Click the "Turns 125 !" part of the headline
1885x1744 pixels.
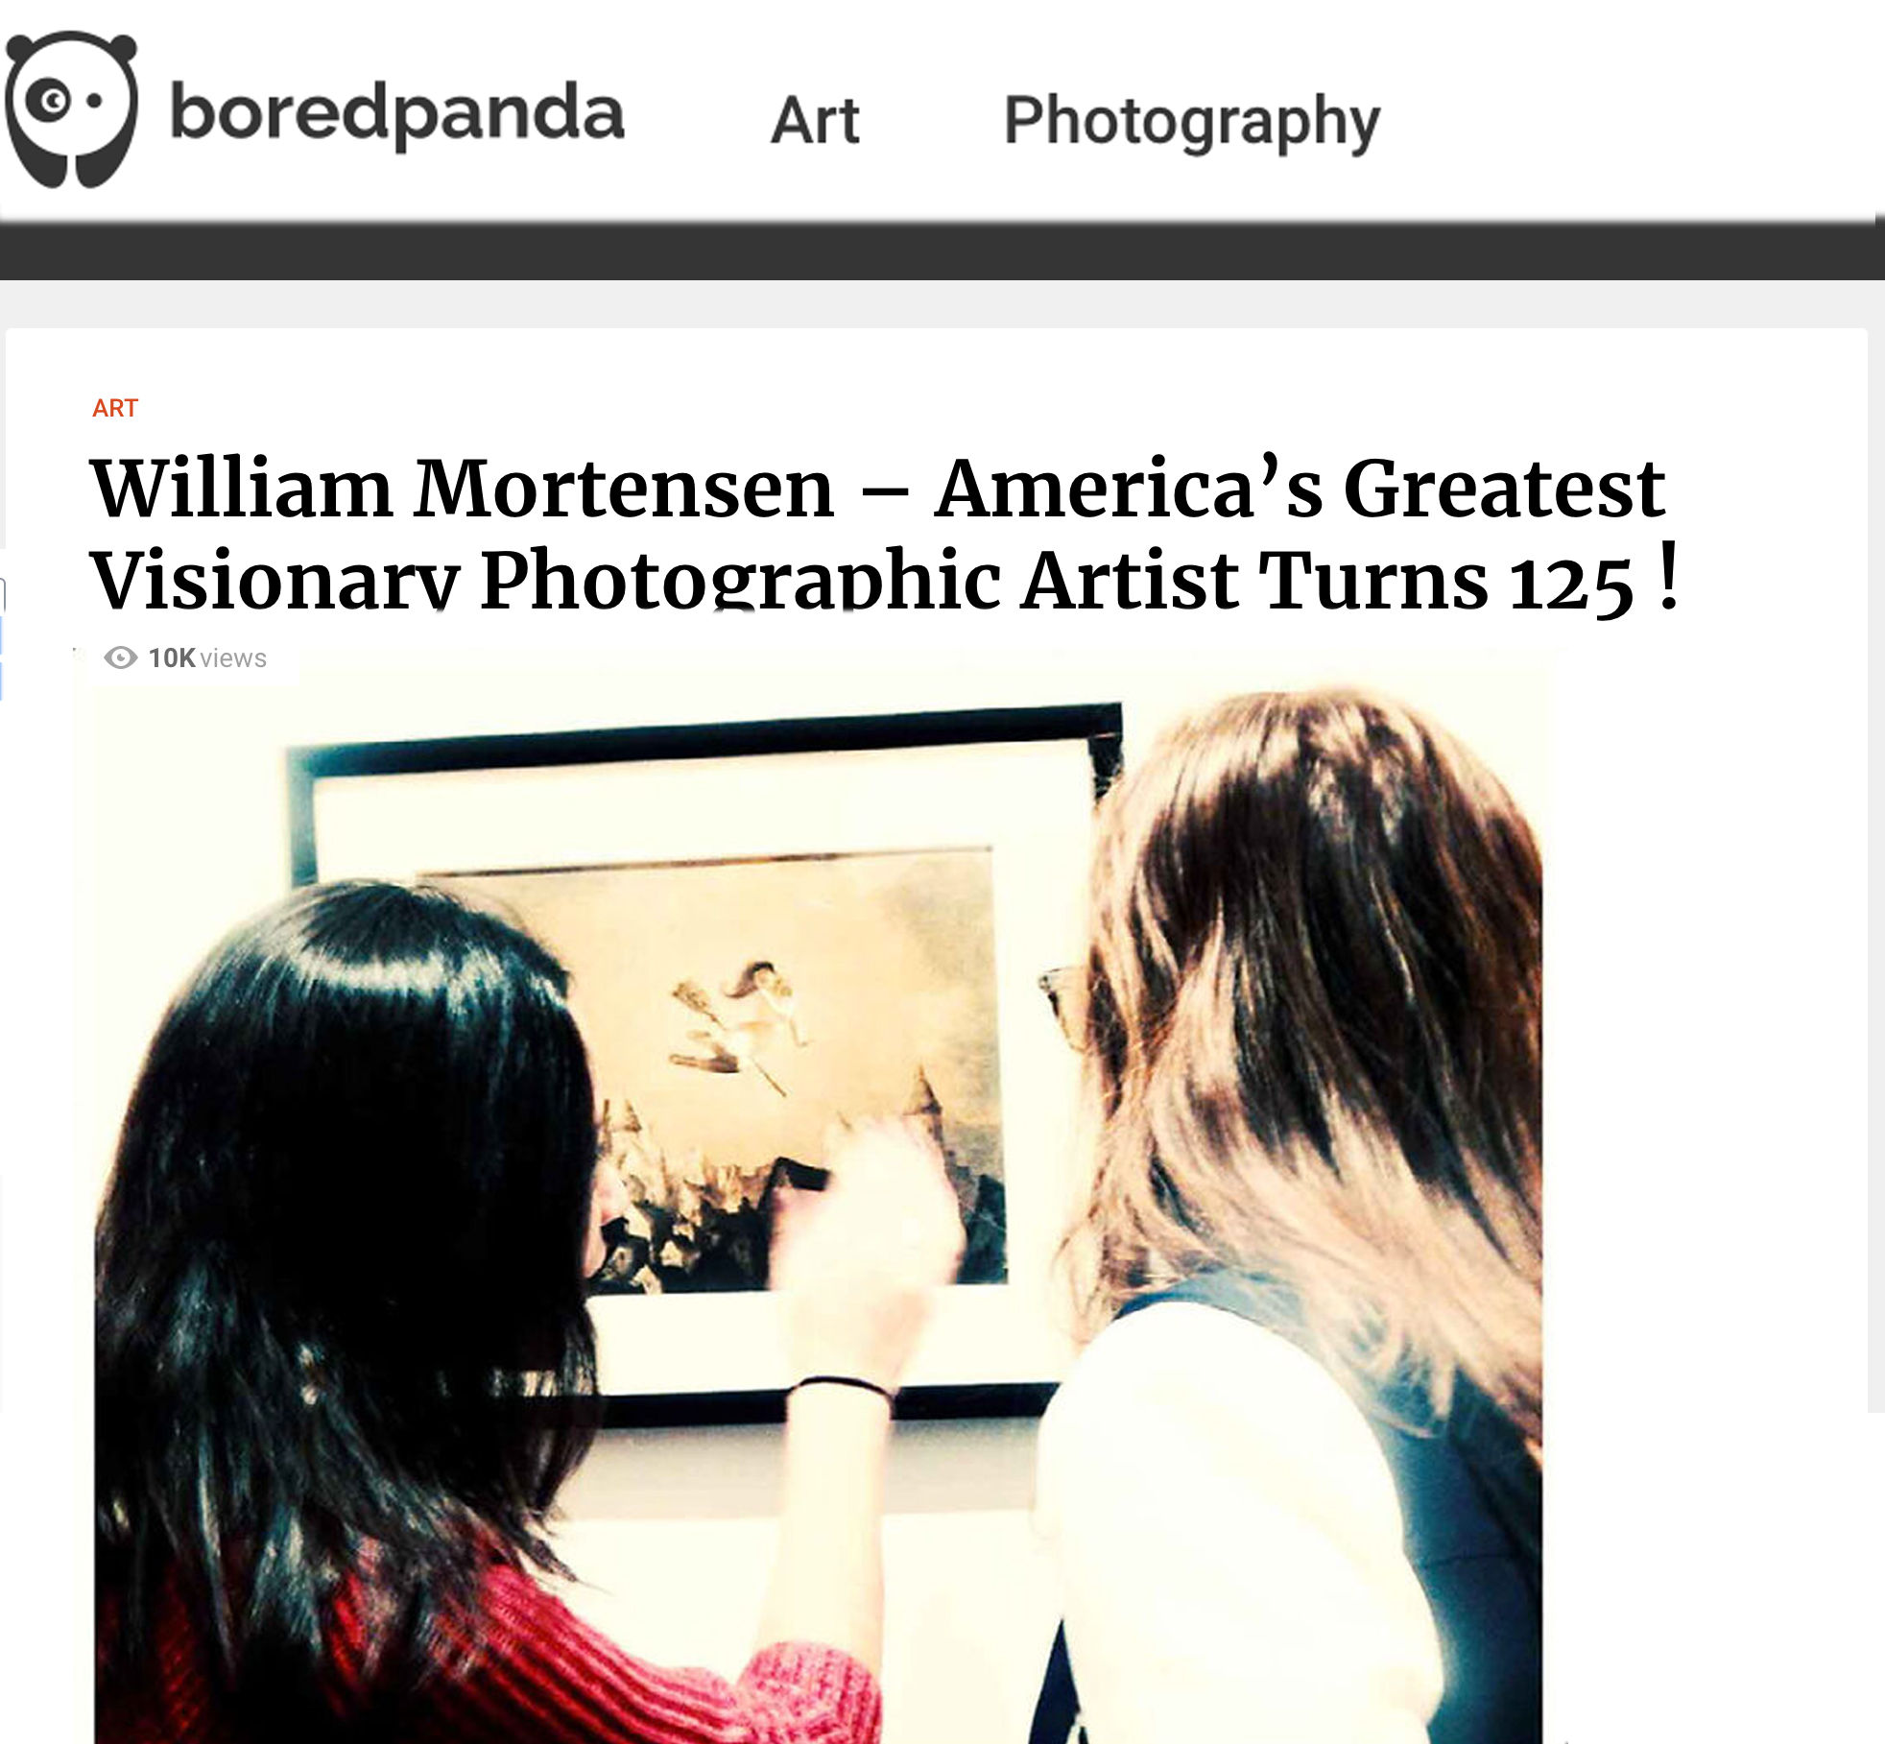coord(1468,579)
